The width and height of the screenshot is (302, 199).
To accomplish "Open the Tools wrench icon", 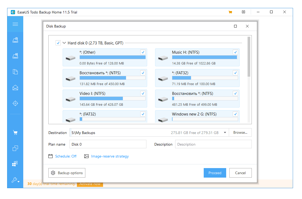I will coord(15,180).
